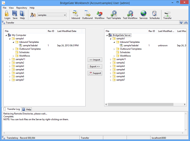This screenshot has height=141, width=190.
Task: Click the BridgeGate Server icon in right tree
Action: click(110, 35)
